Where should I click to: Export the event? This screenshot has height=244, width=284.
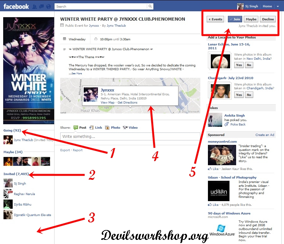(65, 150)
